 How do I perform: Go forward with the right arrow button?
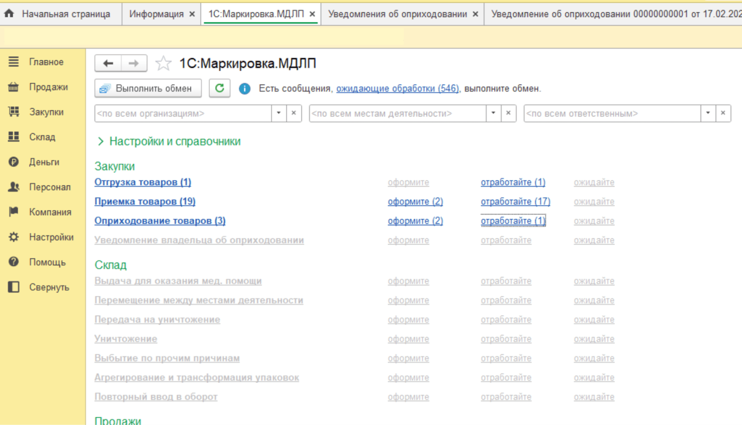134,64
